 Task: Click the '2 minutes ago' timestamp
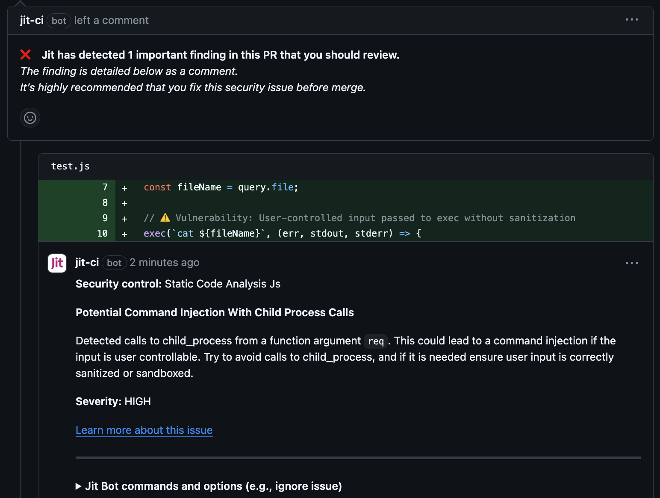(x=165, y=262)
